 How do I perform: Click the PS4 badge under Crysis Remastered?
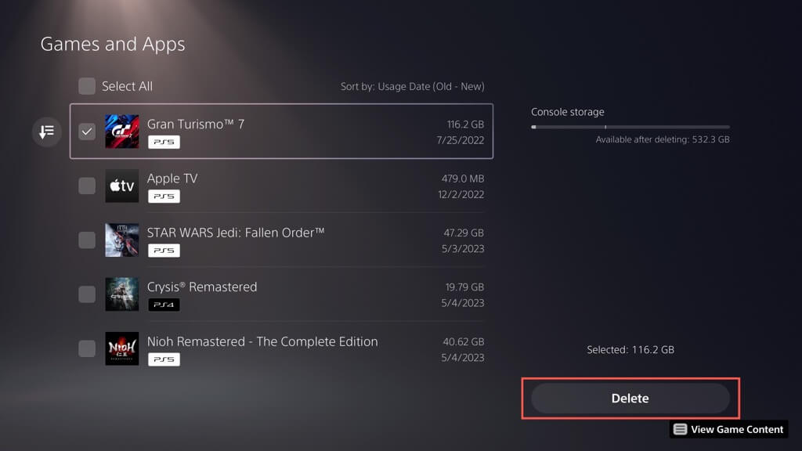tap(164, 305)
